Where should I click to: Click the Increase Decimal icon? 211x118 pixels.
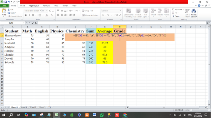pos(117,15)
